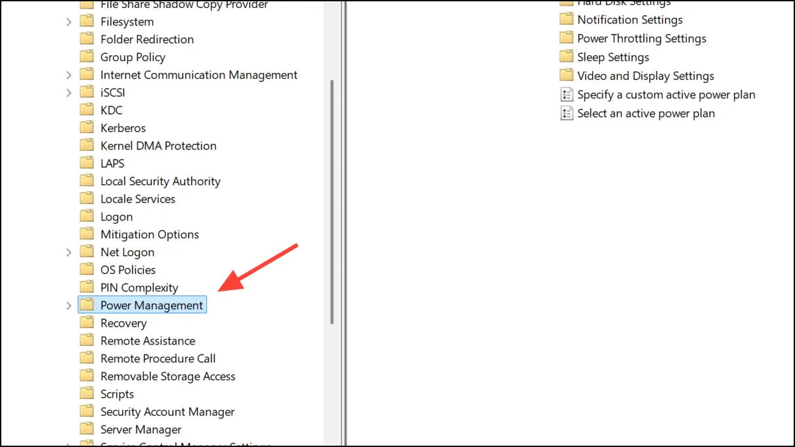The width and height of the screenshot is (795, 447).
Task: Click the Specify a custom active power plan policy icon
Action: click(x=566, y=95)
